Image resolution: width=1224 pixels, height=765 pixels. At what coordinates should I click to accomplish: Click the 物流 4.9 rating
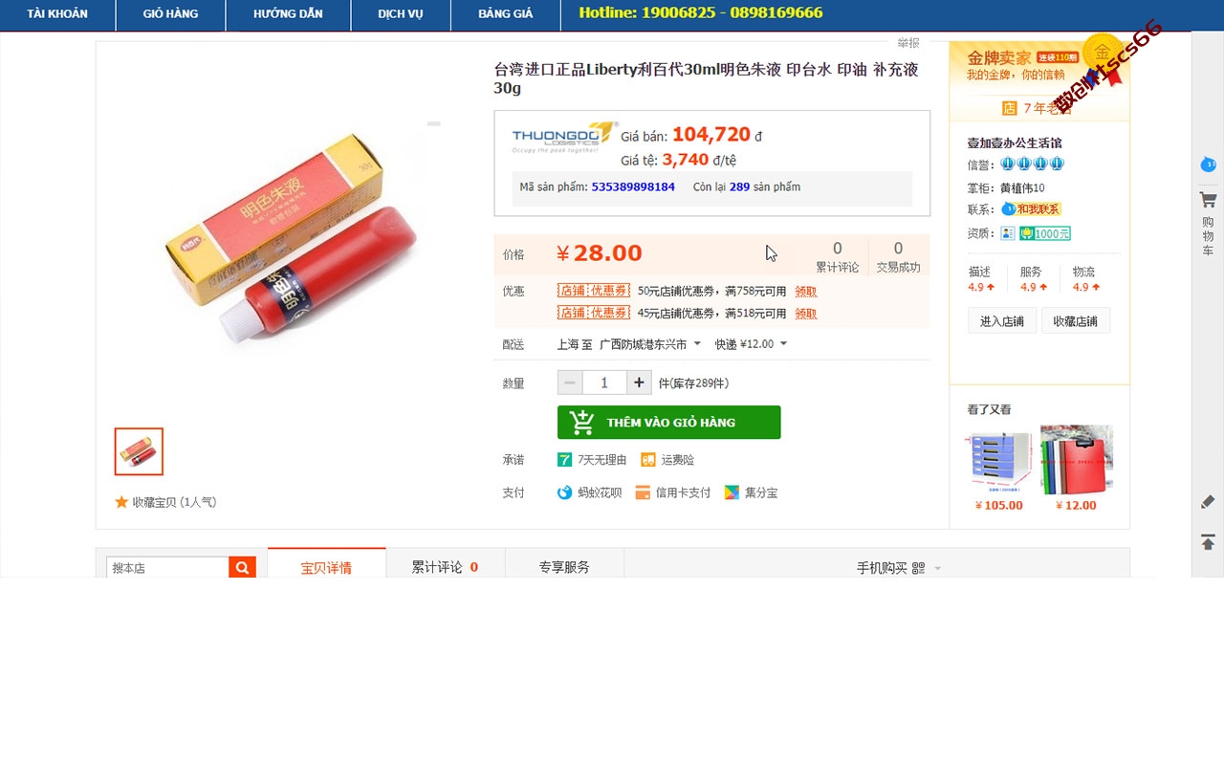tap(1085, 279)
